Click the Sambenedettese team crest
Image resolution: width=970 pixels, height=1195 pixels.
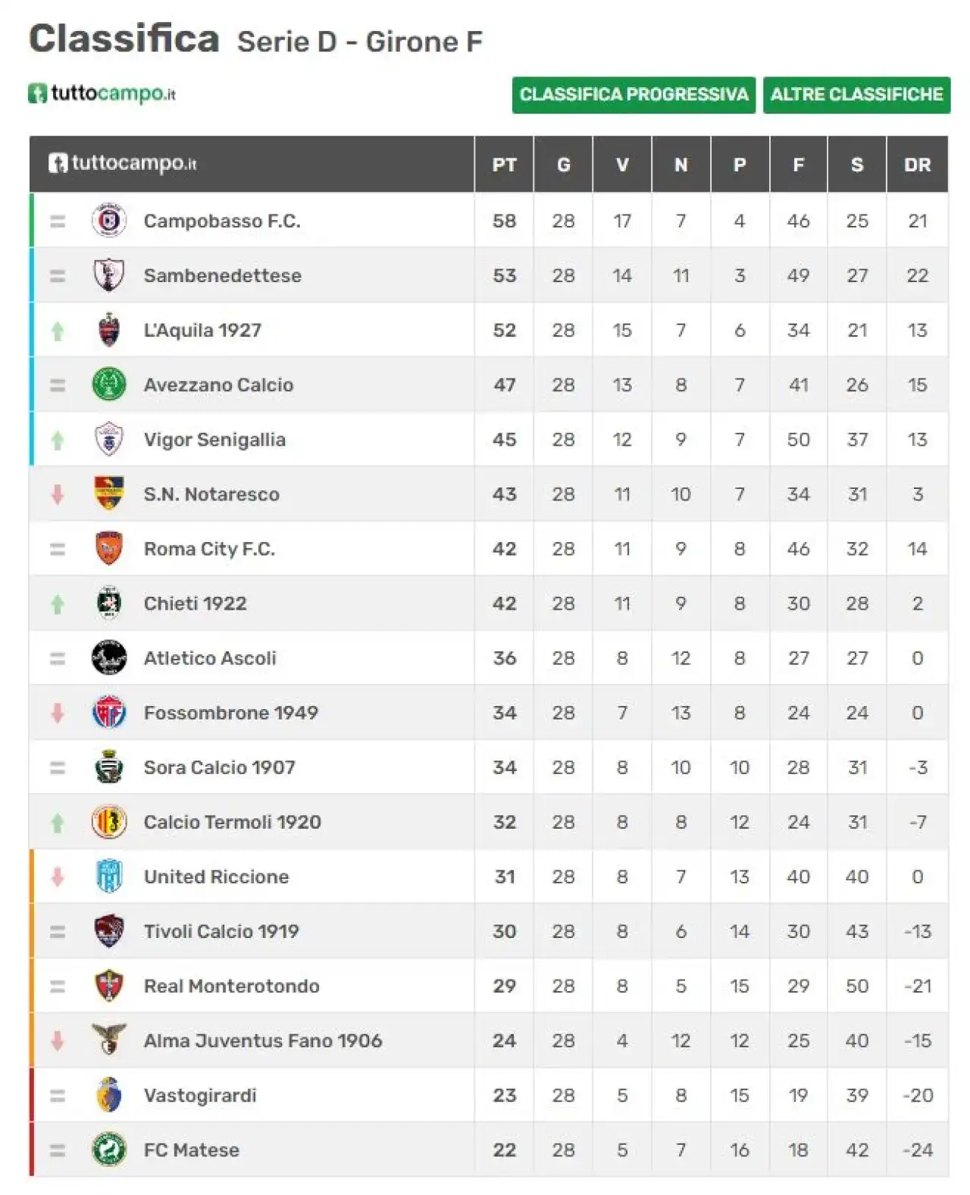pyautogui.click(x=108, y=275)
